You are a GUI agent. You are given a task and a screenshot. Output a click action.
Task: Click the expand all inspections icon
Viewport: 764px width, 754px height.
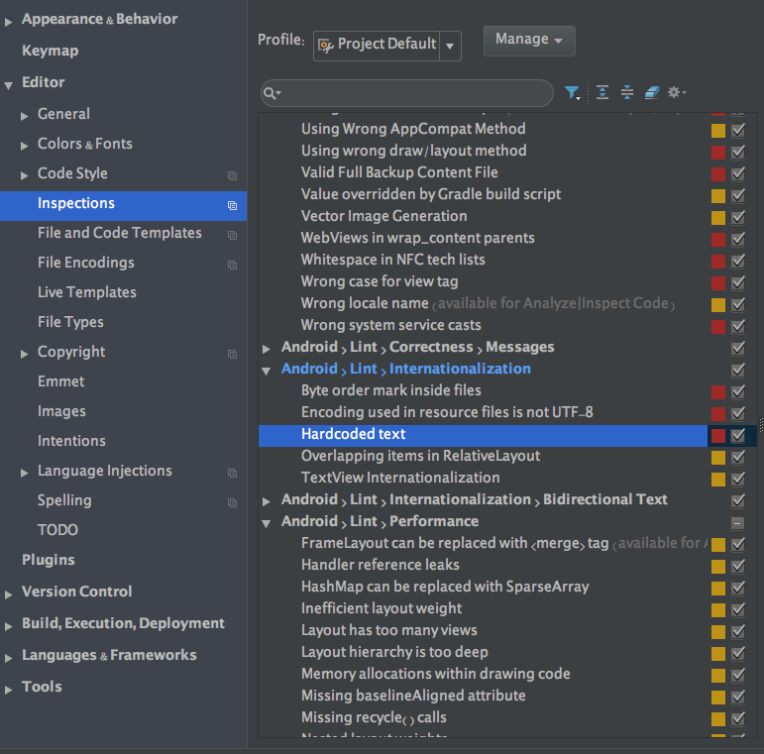tap(602, 93)
